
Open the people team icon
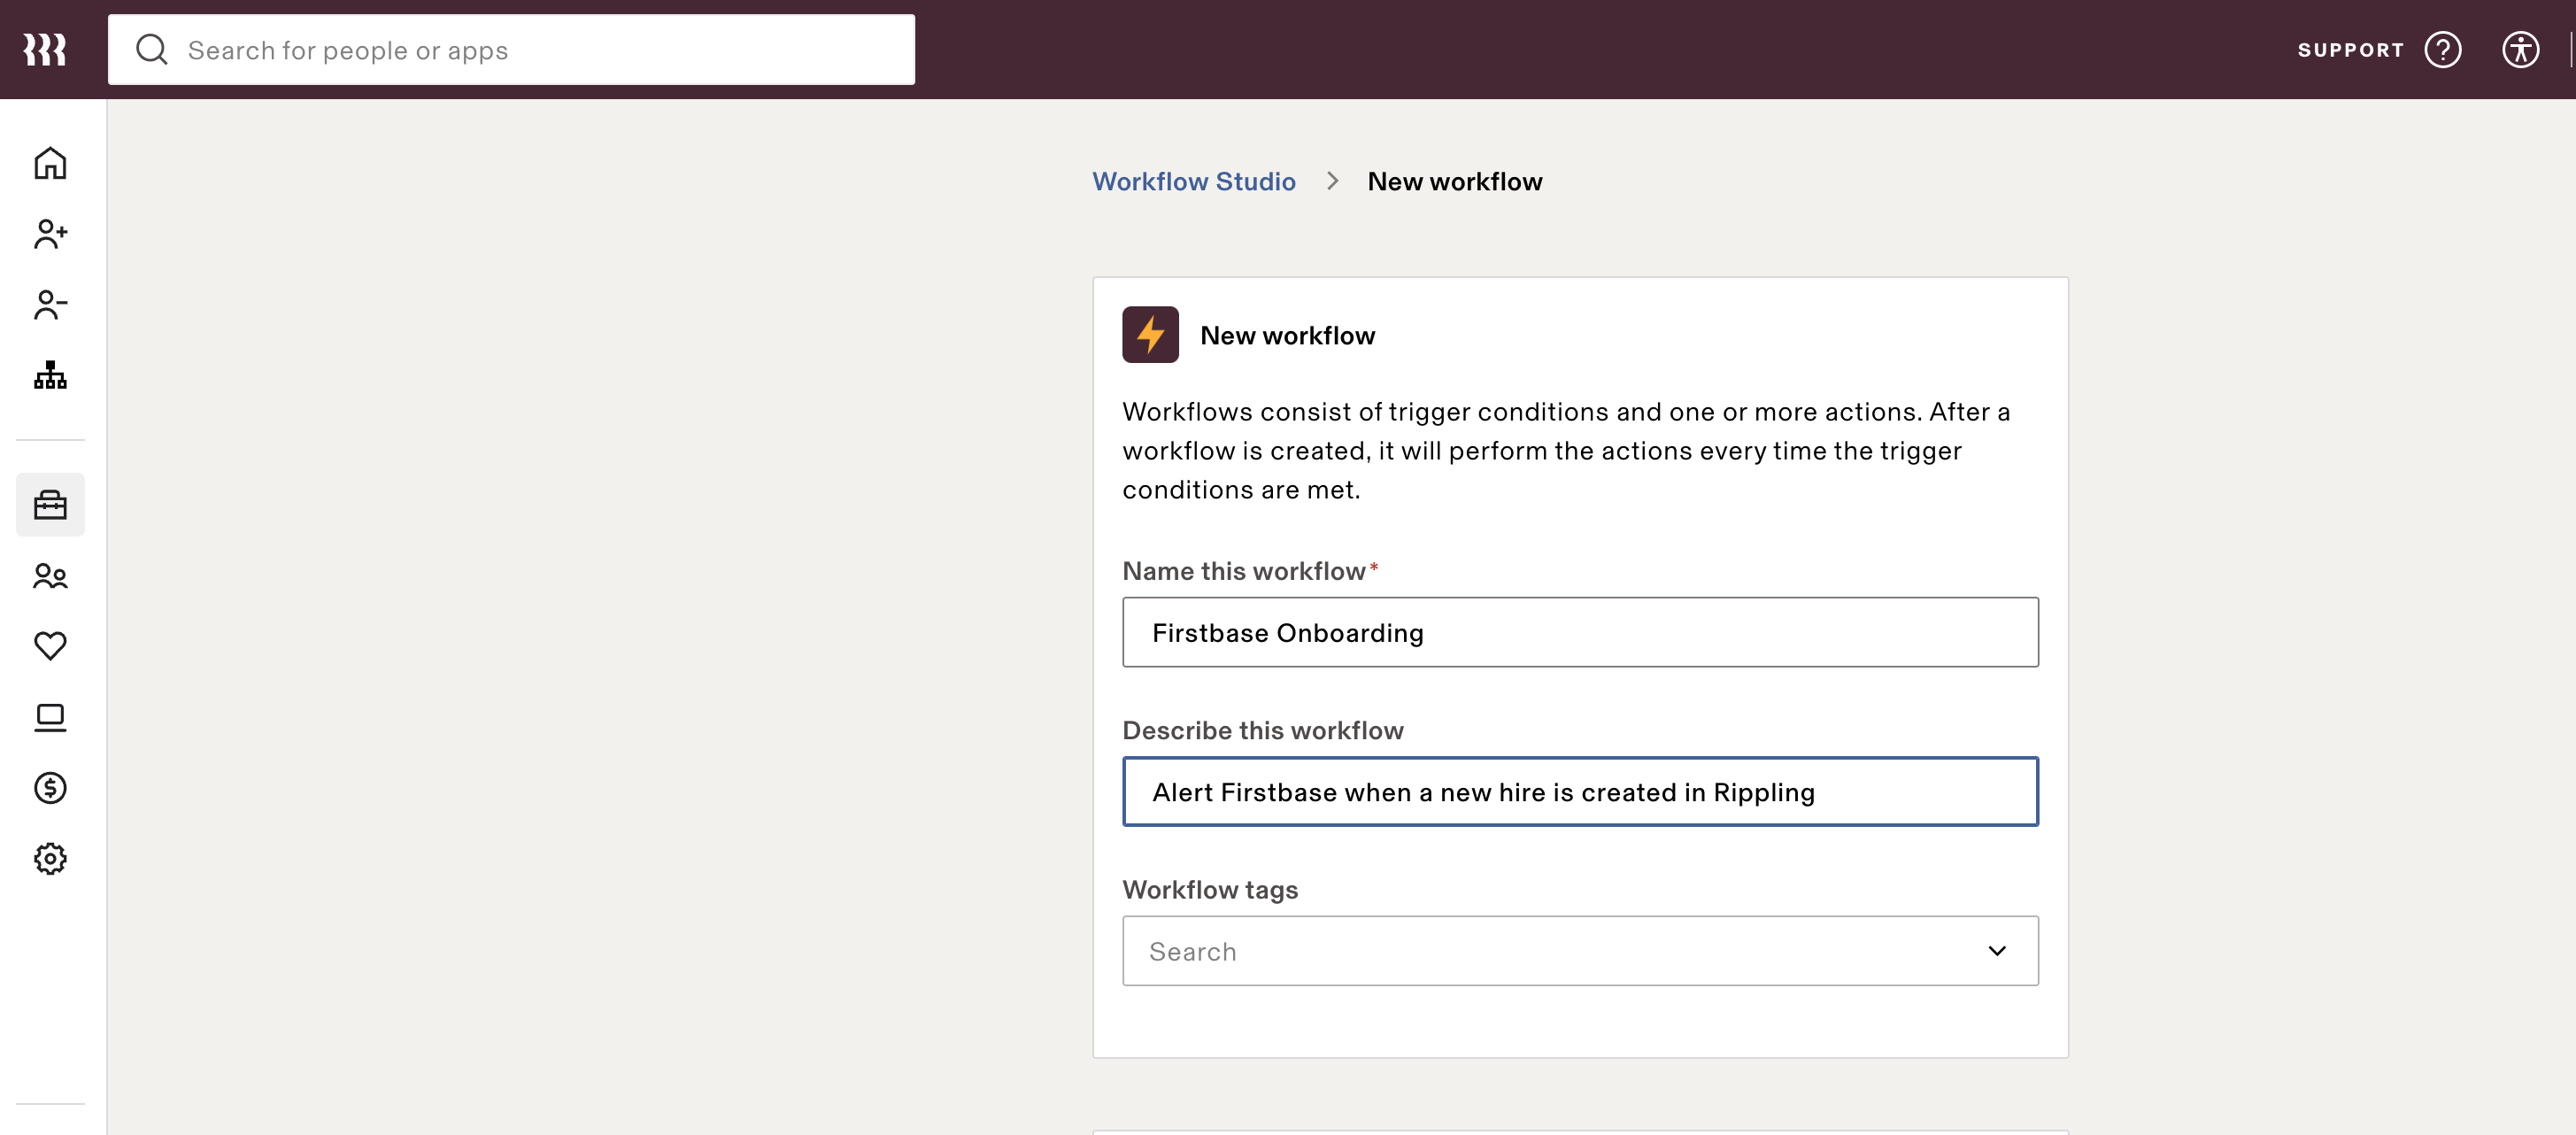coord(50,576)
